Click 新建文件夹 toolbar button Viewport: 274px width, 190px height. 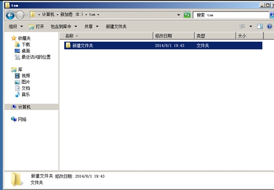pyautogui.click(x=116, y=26)
